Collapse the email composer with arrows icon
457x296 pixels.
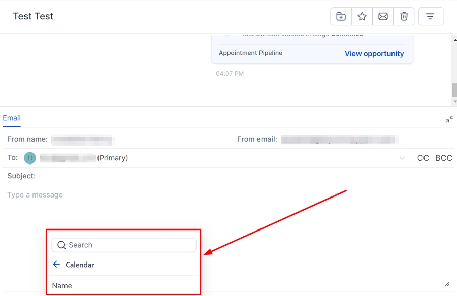coord(449,119)
